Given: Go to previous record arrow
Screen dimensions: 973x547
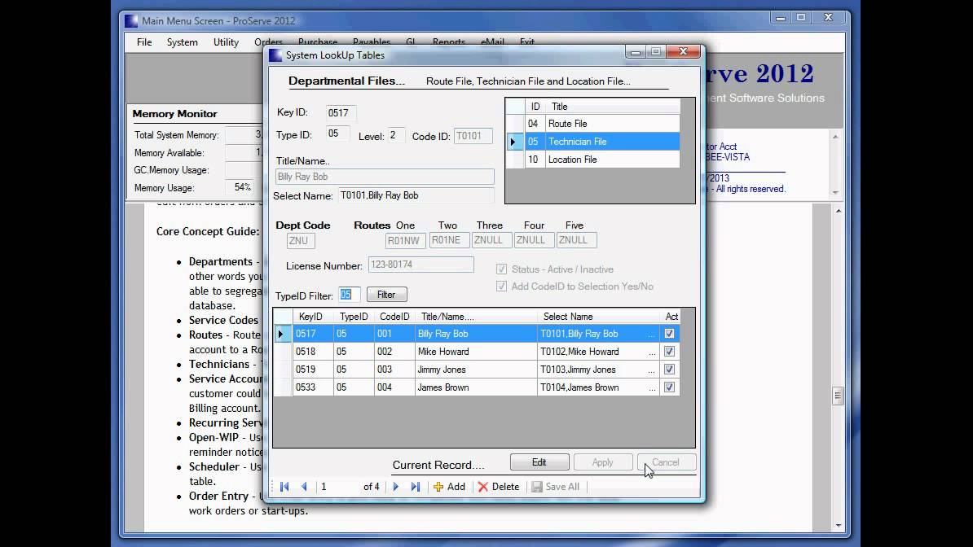Looking at the screenshot, I should coord(304,487).
